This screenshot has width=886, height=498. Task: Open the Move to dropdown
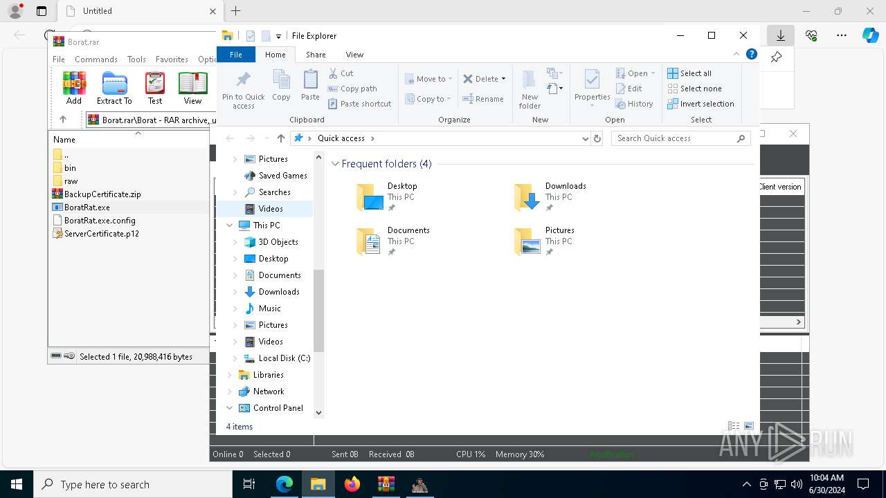(428, 79)
